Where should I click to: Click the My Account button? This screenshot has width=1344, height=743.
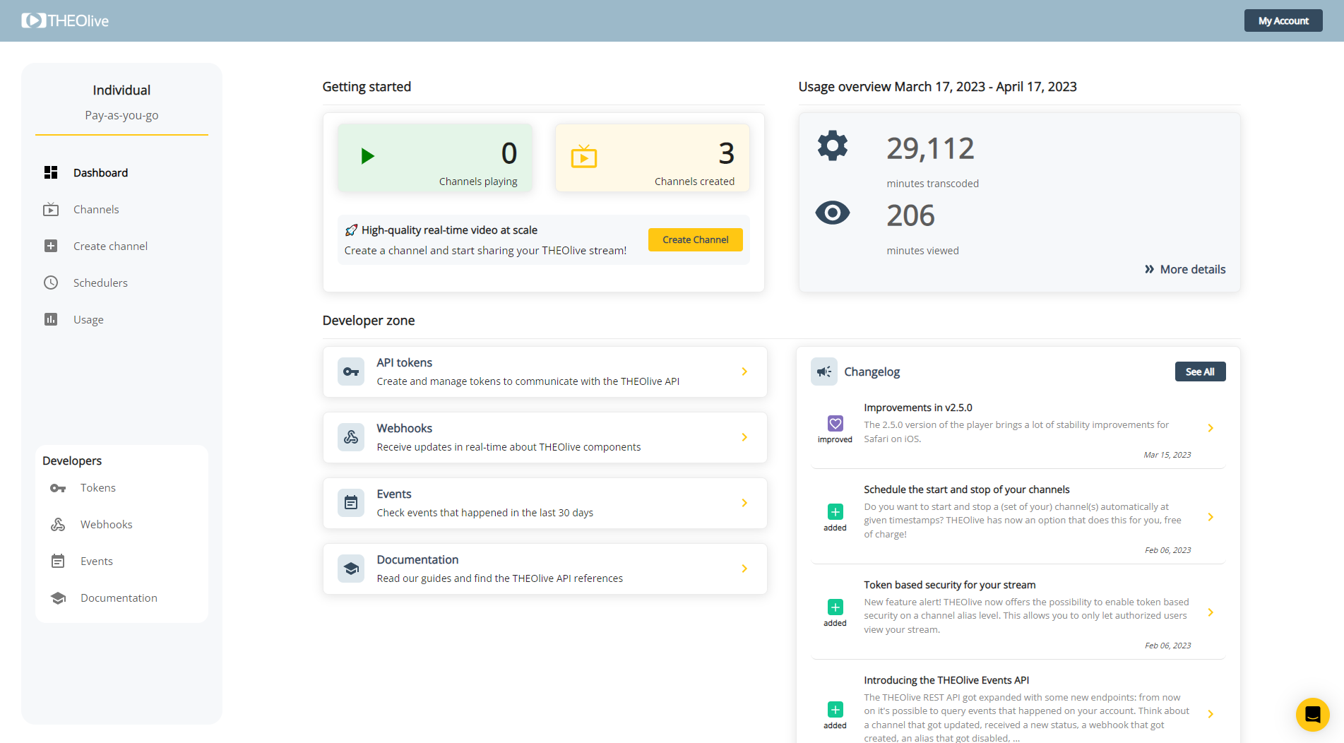[x=1283, y=20]
